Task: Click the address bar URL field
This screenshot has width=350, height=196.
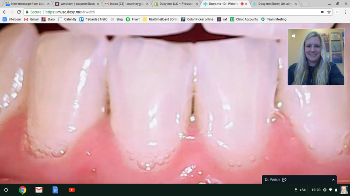Action: click(x=175, y=12)
